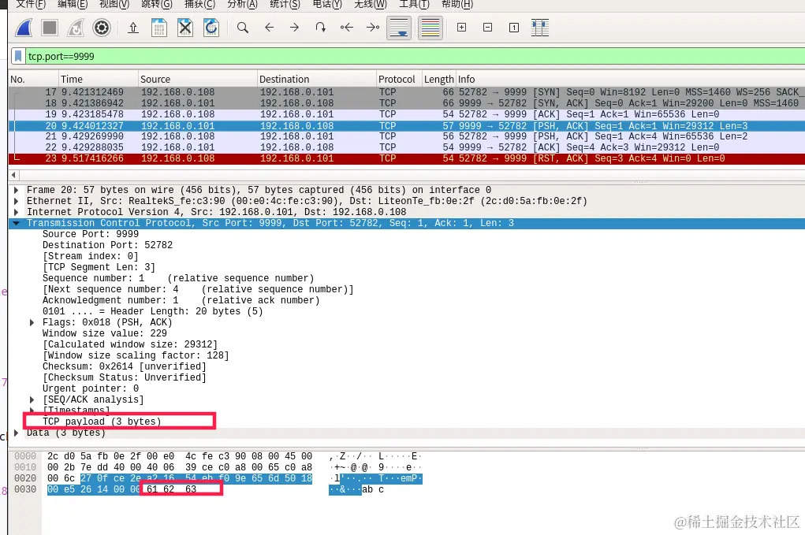
Task: Click the 0030 hex offset row
Action: point(25,489)
